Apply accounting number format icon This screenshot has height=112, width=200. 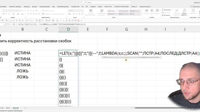(69, 14)
